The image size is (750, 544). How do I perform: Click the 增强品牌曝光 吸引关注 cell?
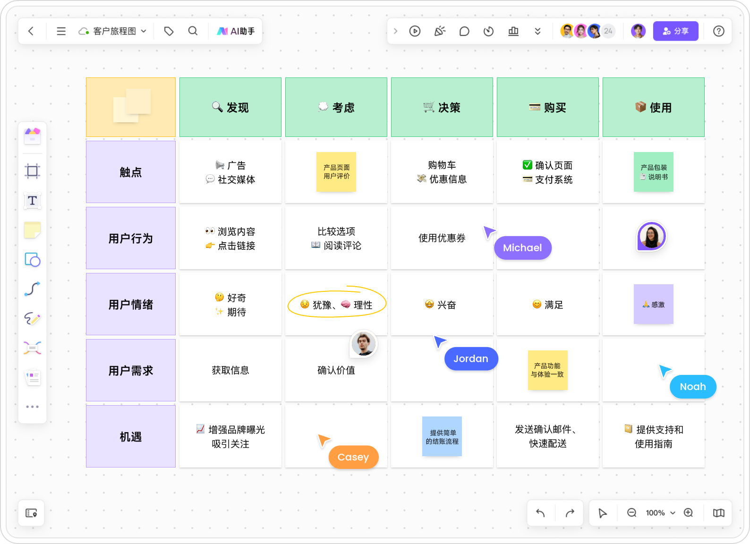pyautogui.click(x=230, y=436)
